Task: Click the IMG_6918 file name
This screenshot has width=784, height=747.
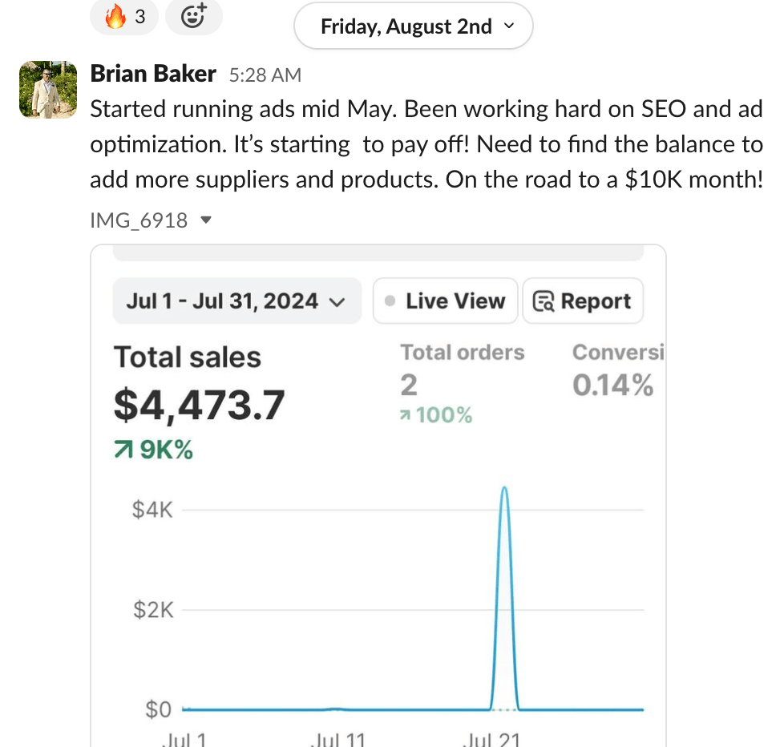Action: [x=139, y=220]
